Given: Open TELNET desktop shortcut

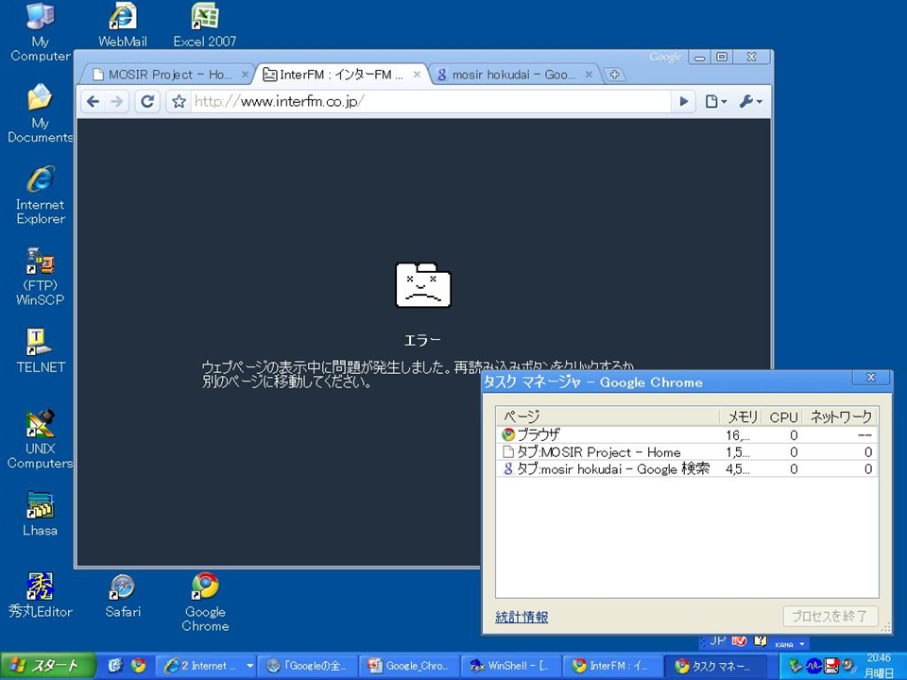Looking at the screenshot, I should click(x=40, y=350).
